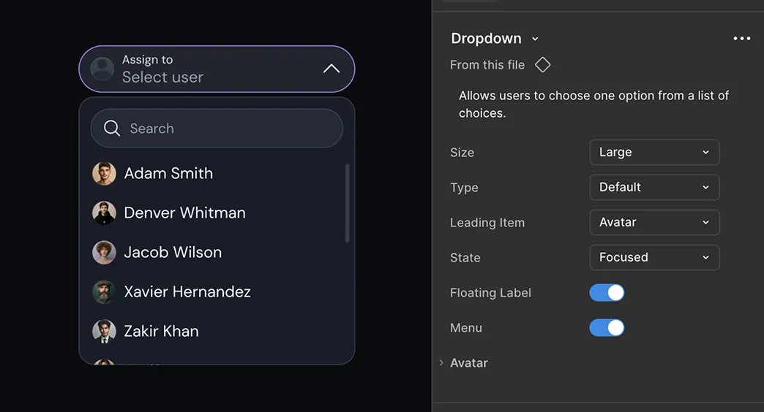Screen dimensions: 764x412
Task: Click the user list scrollbar
Action: pos(347,203)
